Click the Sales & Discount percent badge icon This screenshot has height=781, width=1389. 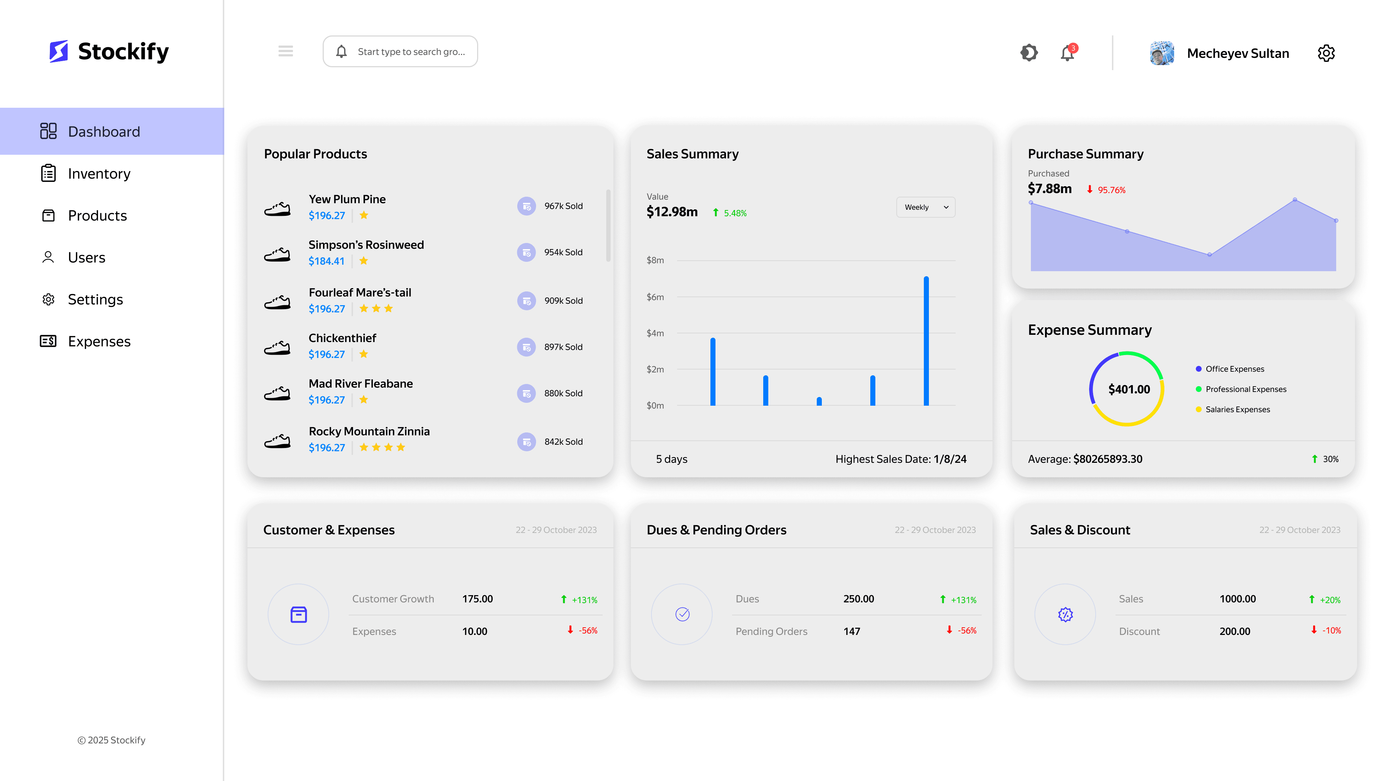(x=1065, y=614)
